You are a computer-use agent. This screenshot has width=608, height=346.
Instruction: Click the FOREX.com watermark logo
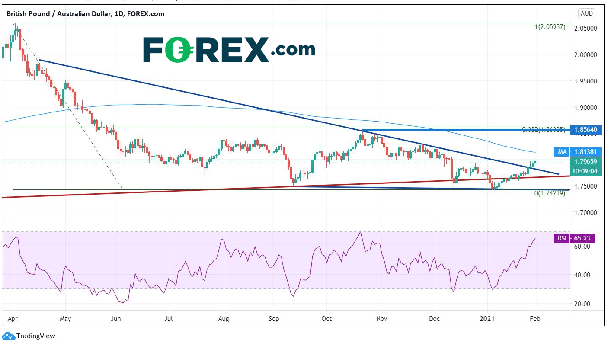tap(229, 50)
